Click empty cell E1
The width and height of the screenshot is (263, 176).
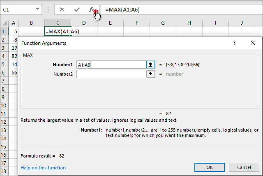pyautogui.click(x=110, y=31)
